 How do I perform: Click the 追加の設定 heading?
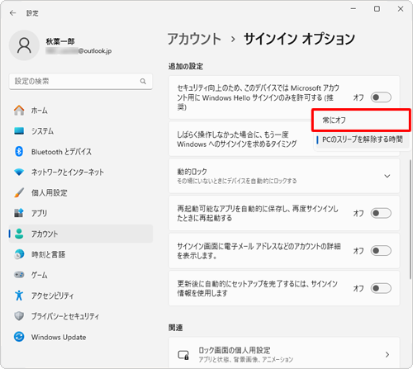pos(186,66)
